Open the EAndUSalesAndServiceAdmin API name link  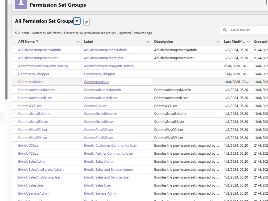[x=41, y=170]
